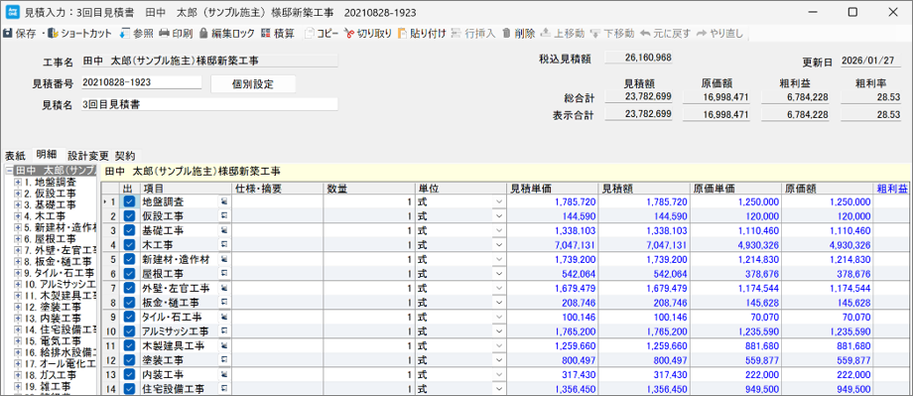The height and width of the screenshot is (396, 913).
Task: Click the コピー toolbar icon
Action: point(310,34)
